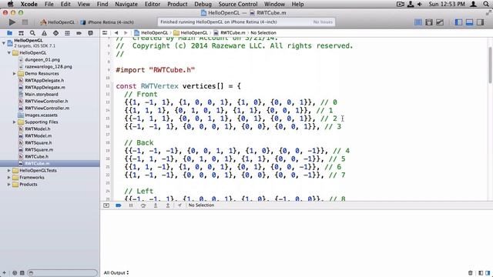Select RWTViewController.m file
This screenshot has height=277, width=493.
coord(47,108)
